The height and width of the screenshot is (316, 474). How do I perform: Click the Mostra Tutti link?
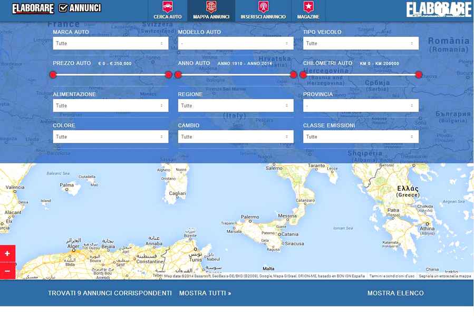(205, 293)
